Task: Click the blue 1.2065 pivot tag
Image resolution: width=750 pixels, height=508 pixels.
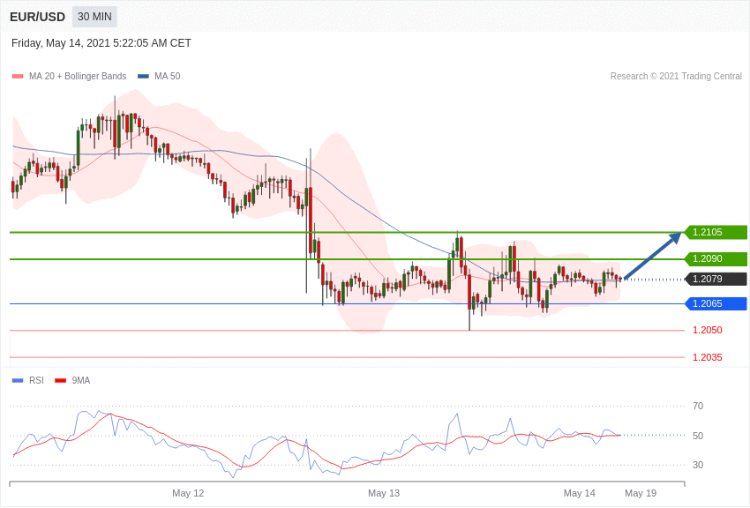Action: pos(716,303)
